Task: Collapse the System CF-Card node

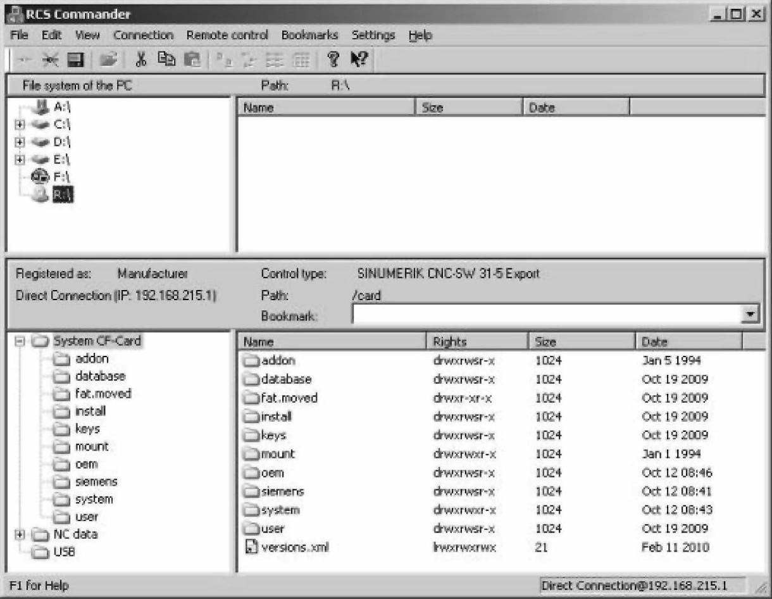Action: coord(19,341)
